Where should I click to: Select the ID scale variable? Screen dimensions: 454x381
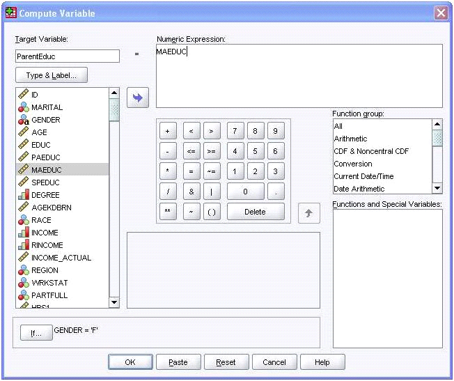pyautogui.click(x=62, y=95)
